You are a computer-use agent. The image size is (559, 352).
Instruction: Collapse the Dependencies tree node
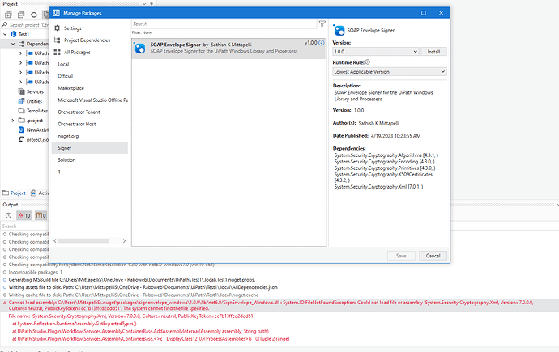point(13,44)
